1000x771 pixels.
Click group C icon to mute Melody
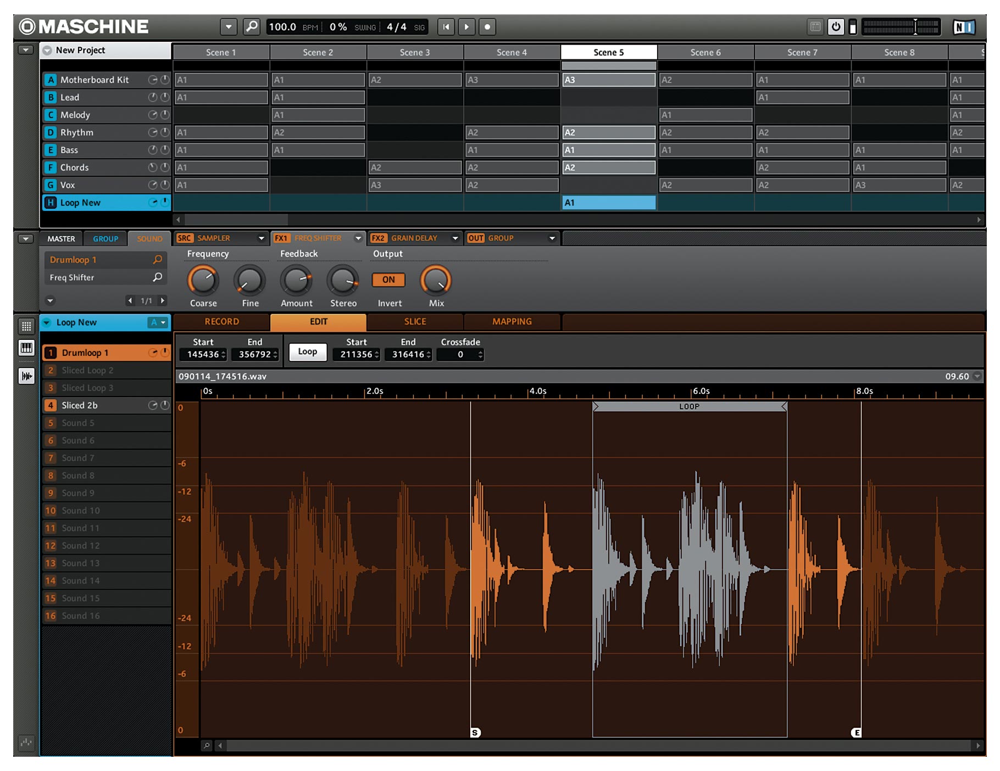point(51,115)
